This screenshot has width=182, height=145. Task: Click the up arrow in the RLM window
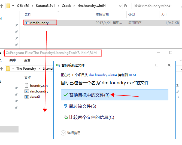[x=2, y=69]
